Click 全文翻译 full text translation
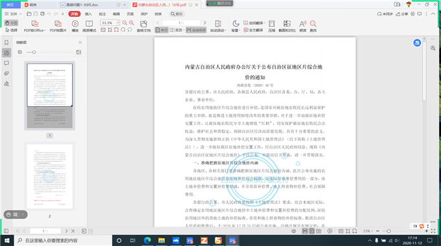The width and height of the screenshot is (441, 246). click(x=254, y=30)
